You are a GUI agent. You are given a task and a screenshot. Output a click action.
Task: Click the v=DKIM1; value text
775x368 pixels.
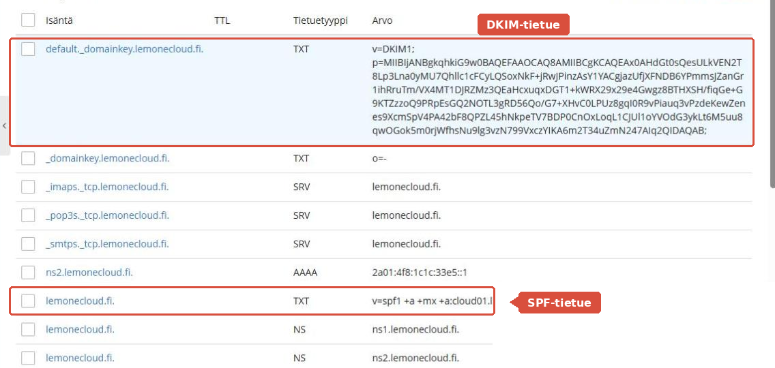[394, 49]
